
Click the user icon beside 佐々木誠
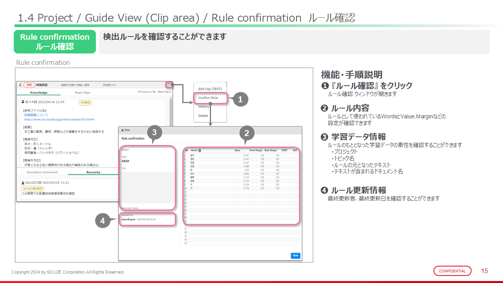pos(23,102)
